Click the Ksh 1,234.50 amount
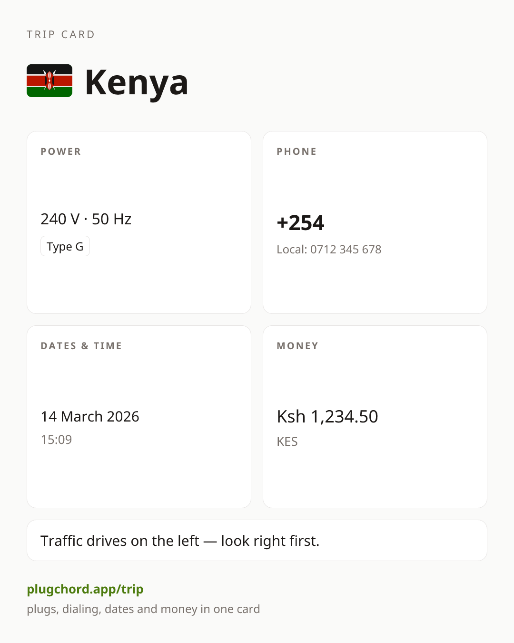 point(327,417)
